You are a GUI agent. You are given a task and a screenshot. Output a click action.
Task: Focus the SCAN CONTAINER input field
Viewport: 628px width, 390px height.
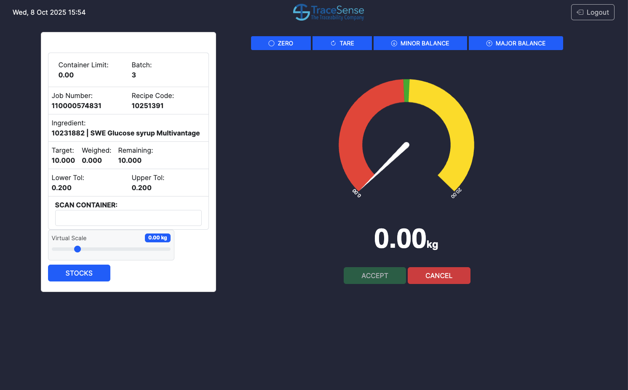[x=128, y=218]
